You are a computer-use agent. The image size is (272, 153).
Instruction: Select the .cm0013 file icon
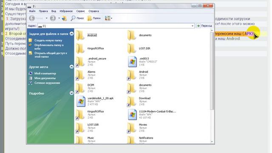click(x=132, y=62)
